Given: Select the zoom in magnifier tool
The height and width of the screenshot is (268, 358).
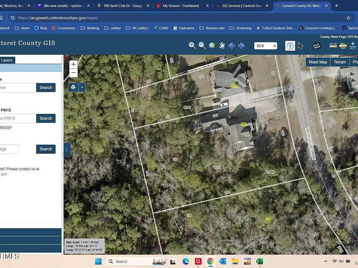Looking at the screenshot, I should pyautogui.click(x=192, y=45).
